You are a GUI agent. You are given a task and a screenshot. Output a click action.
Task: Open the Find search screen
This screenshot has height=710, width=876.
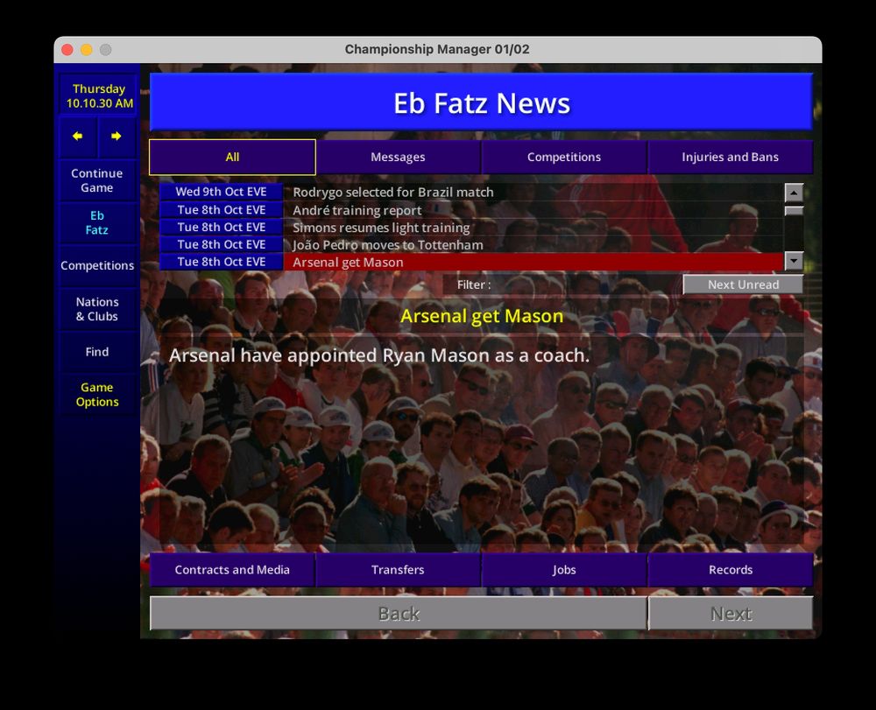[x=97, y=352]
